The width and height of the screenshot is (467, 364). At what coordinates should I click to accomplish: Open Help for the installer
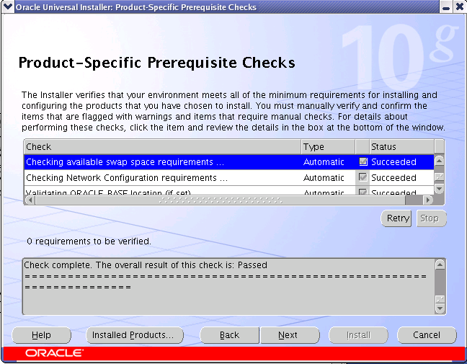pos(41,335)
